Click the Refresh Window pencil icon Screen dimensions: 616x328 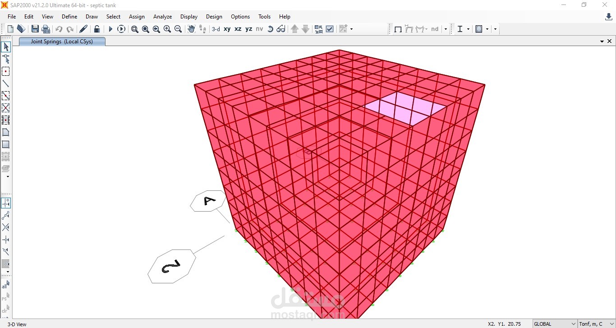click(x=83, y=29)
